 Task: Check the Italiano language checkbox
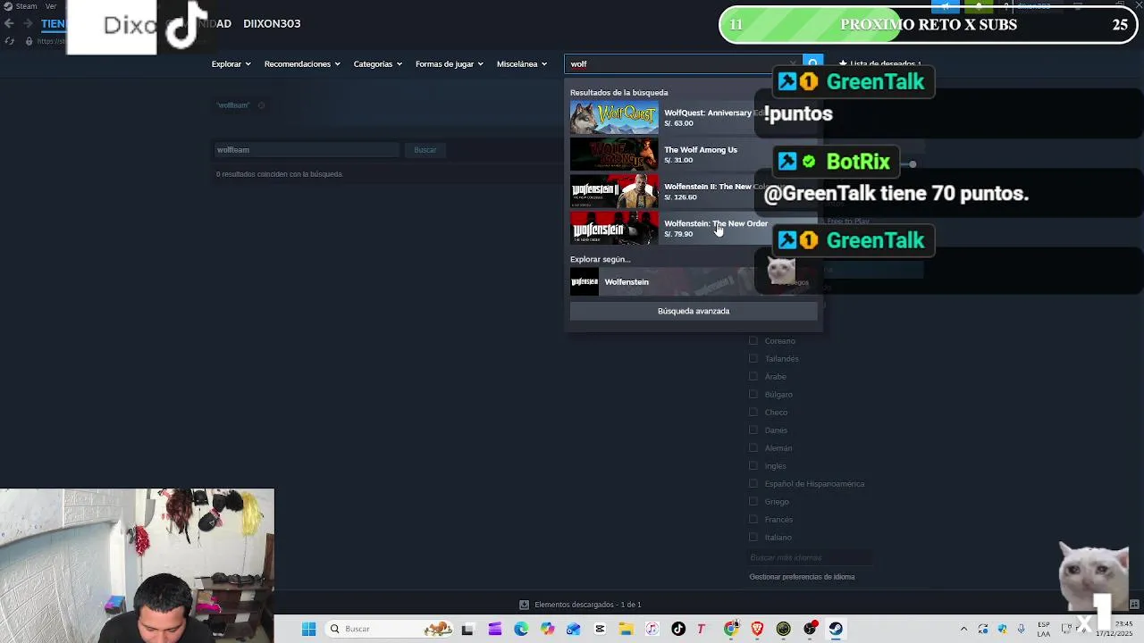pos(753,537)
